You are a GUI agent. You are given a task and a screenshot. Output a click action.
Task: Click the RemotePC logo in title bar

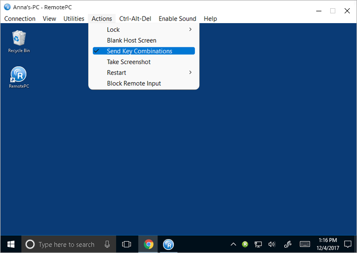(7, 7)
